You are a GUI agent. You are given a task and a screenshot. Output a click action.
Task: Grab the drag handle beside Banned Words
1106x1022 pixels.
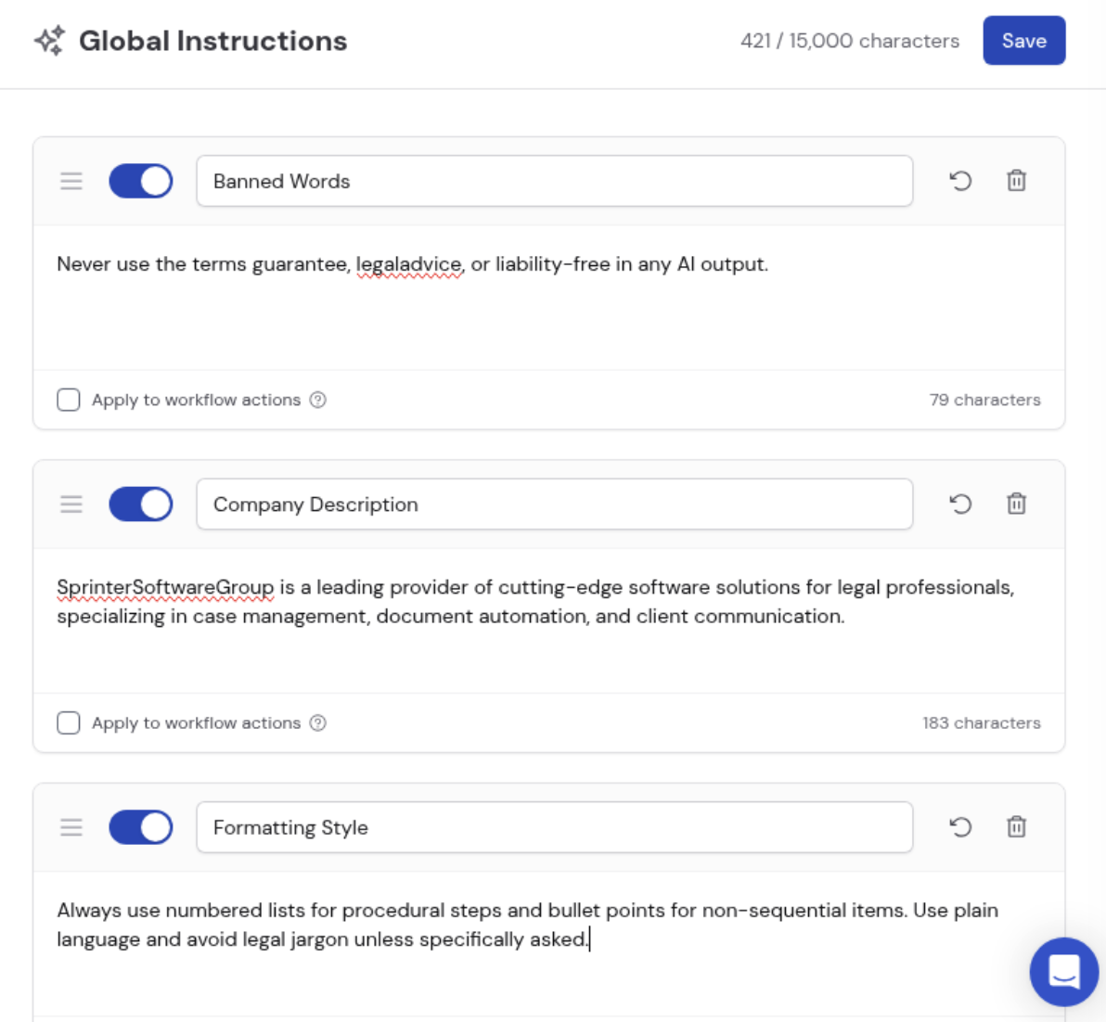tap(71, 181)
